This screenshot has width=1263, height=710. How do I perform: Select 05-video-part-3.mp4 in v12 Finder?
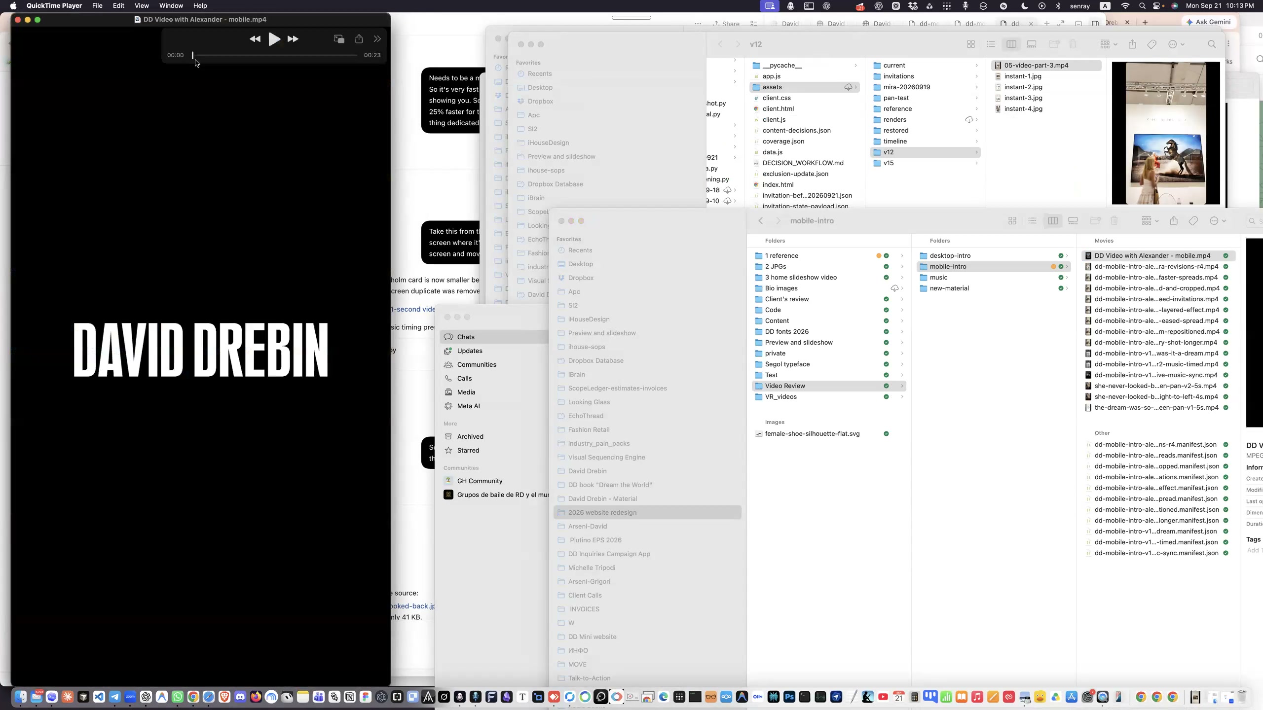(x=1046, y=65)
